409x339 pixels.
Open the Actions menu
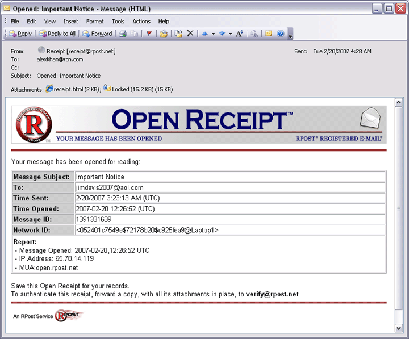(x=141, y=22)
